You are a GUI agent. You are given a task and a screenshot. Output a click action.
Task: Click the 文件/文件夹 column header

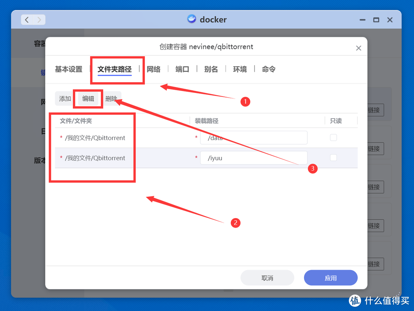point(76,121)
